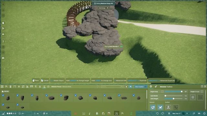Click the Filter Enabled button

[140, 87]
